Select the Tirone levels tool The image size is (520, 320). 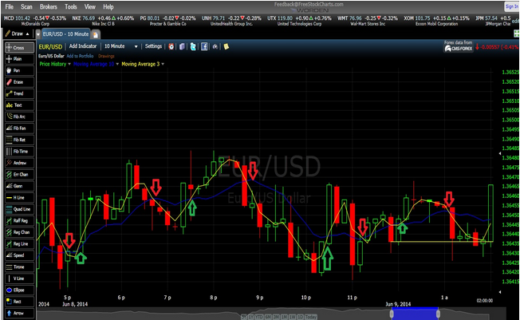pos(20,267)
